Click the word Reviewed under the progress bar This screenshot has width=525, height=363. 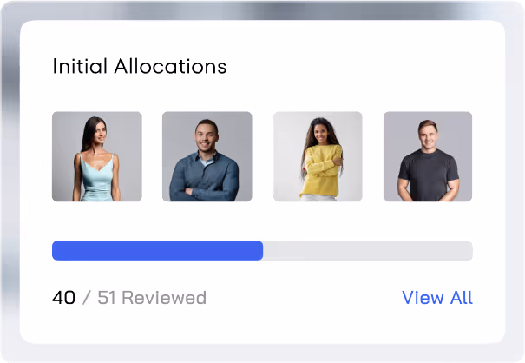pos(164,298)
